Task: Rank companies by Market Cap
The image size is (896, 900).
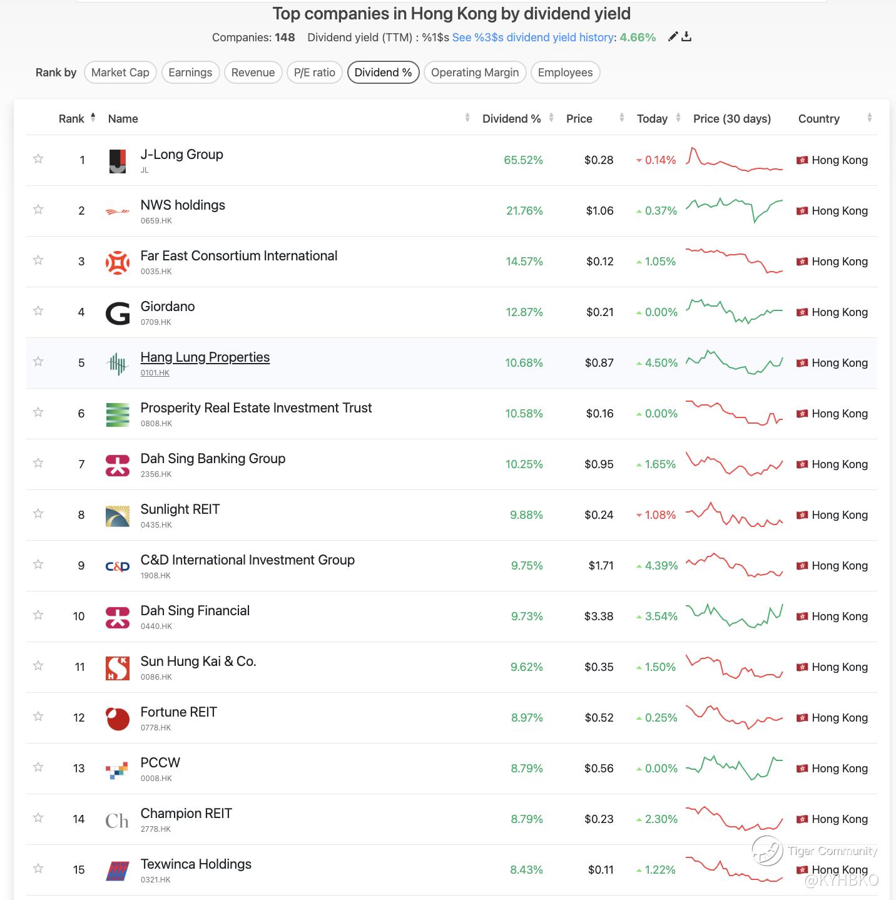Action: point(120,73)
